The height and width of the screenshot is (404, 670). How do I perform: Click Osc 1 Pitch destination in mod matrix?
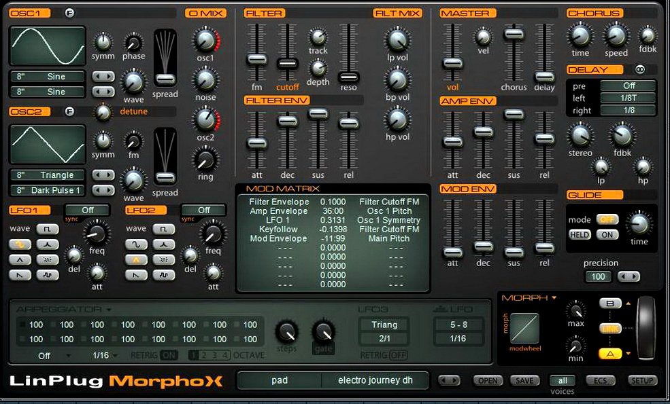coord(389,210)
